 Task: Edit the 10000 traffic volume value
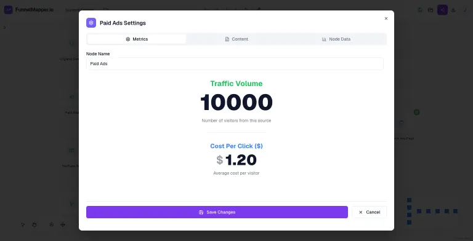(236, 102)
